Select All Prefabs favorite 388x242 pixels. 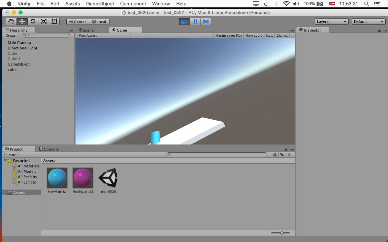click(x=24, y=177)
